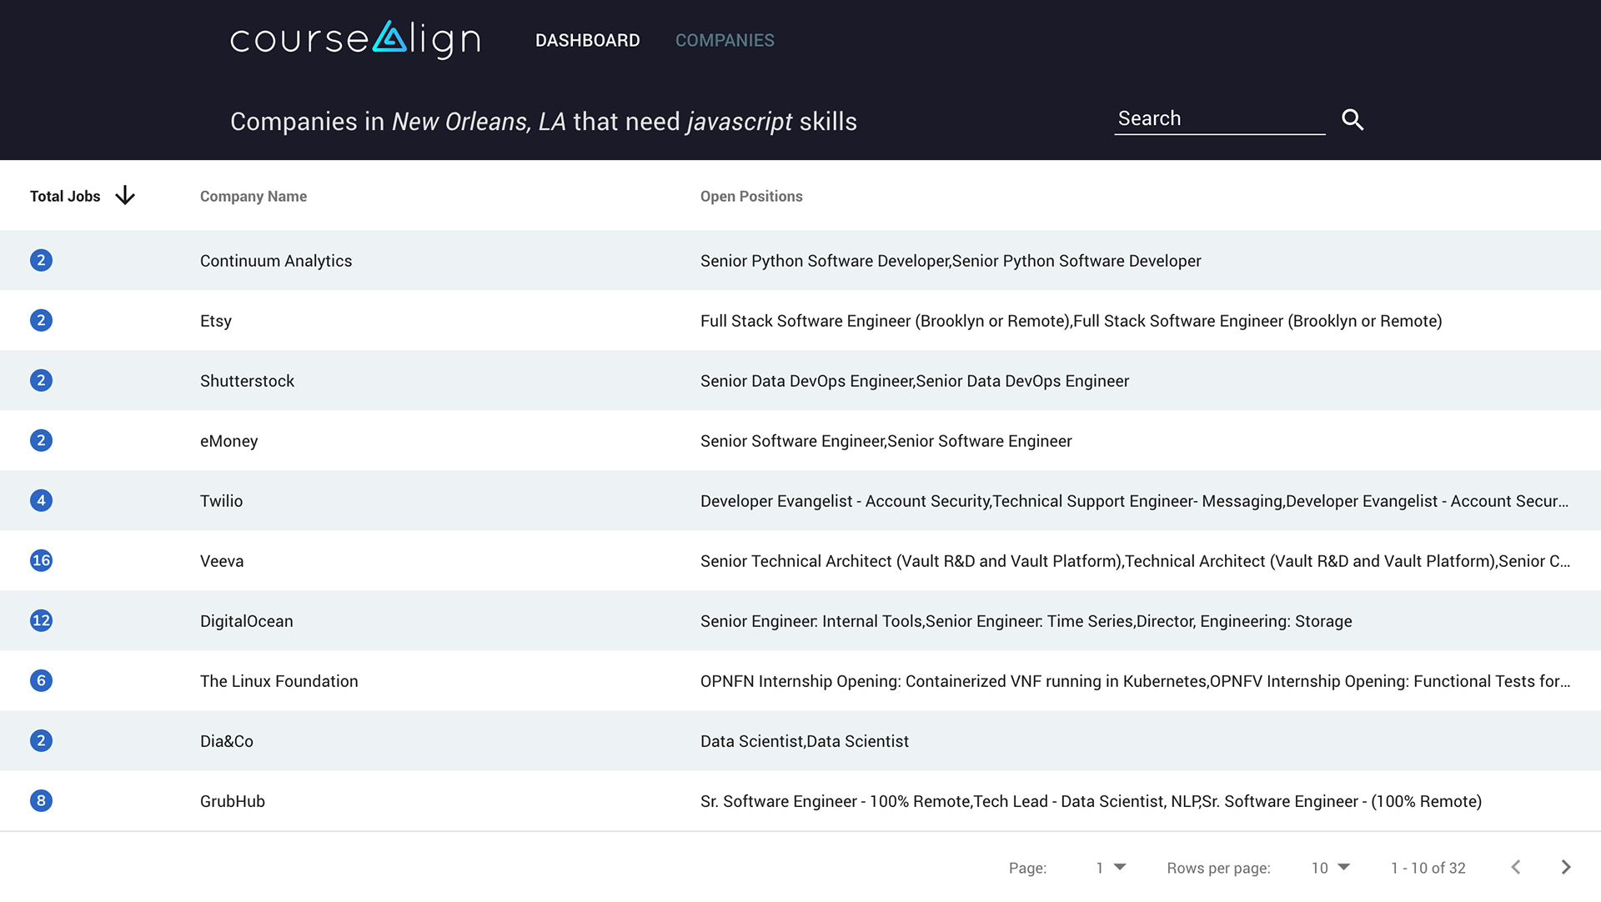Select company name Veeva
Screen dimensions: 1601x902
coord(222,561)
